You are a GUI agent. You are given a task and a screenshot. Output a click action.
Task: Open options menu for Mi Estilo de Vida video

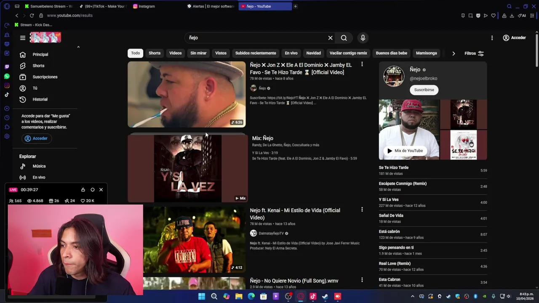362,210
